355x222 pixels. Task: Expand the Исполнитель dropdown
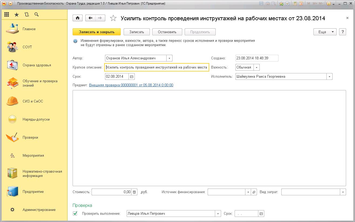[329, 77]
